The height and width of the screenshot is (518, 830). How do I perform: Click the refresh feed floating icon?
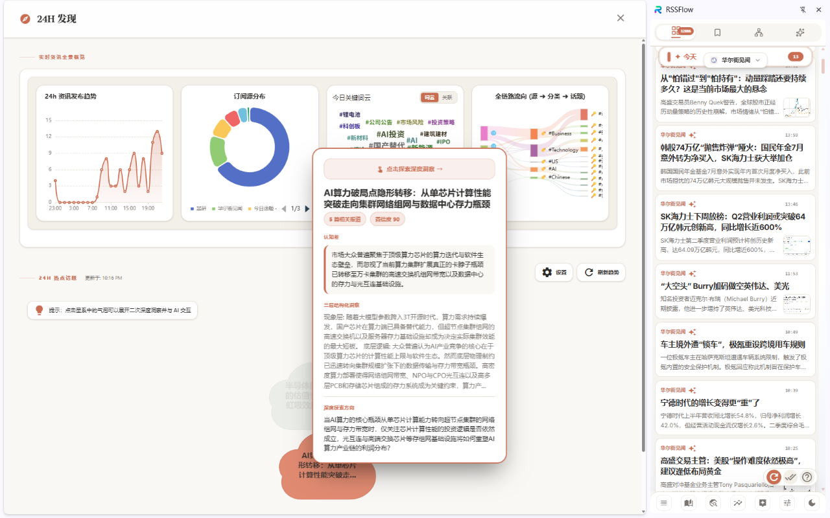click(x=773, y=477)
